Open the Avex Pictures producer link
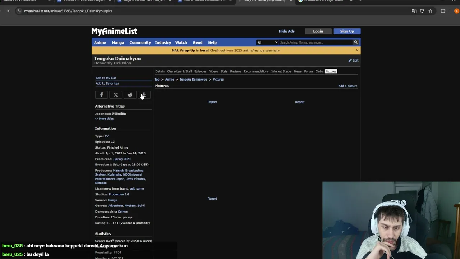 coord(136,179)
